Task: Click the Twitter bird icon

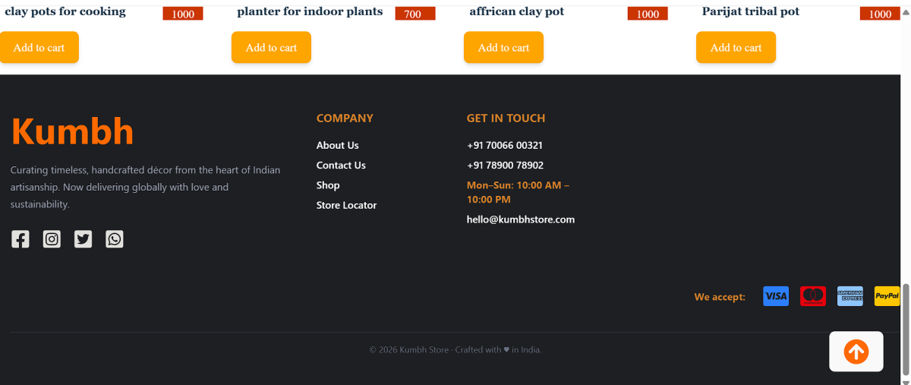Action: (83, 239)
